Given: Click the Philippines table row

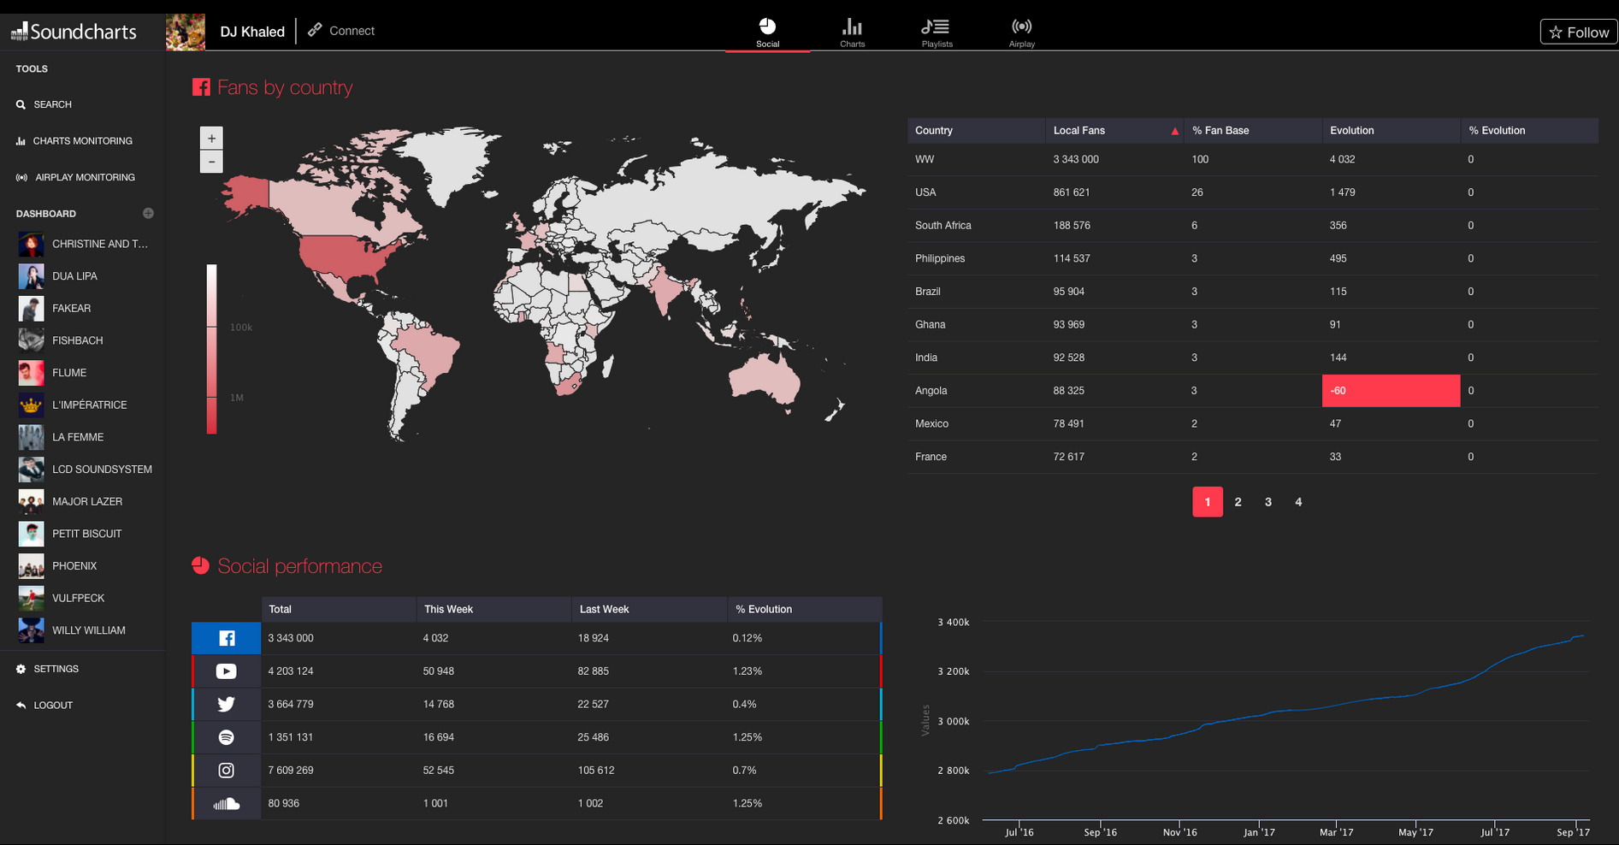Looking at the screenshot, I should 1252,258.
